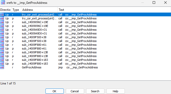Viewport: 171px width, 94px height.
Task: Select address sub_14009F500+38 in p row
Action: tap(34, 41)
